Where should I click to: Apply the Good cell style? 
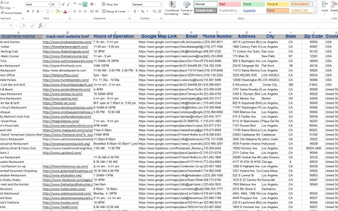[253, 4]
